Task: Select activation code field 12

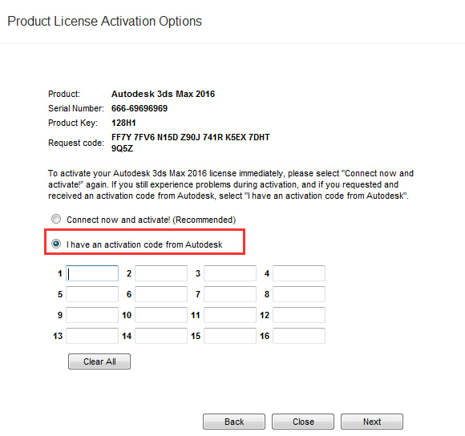Action: click(x=299, y=315)
